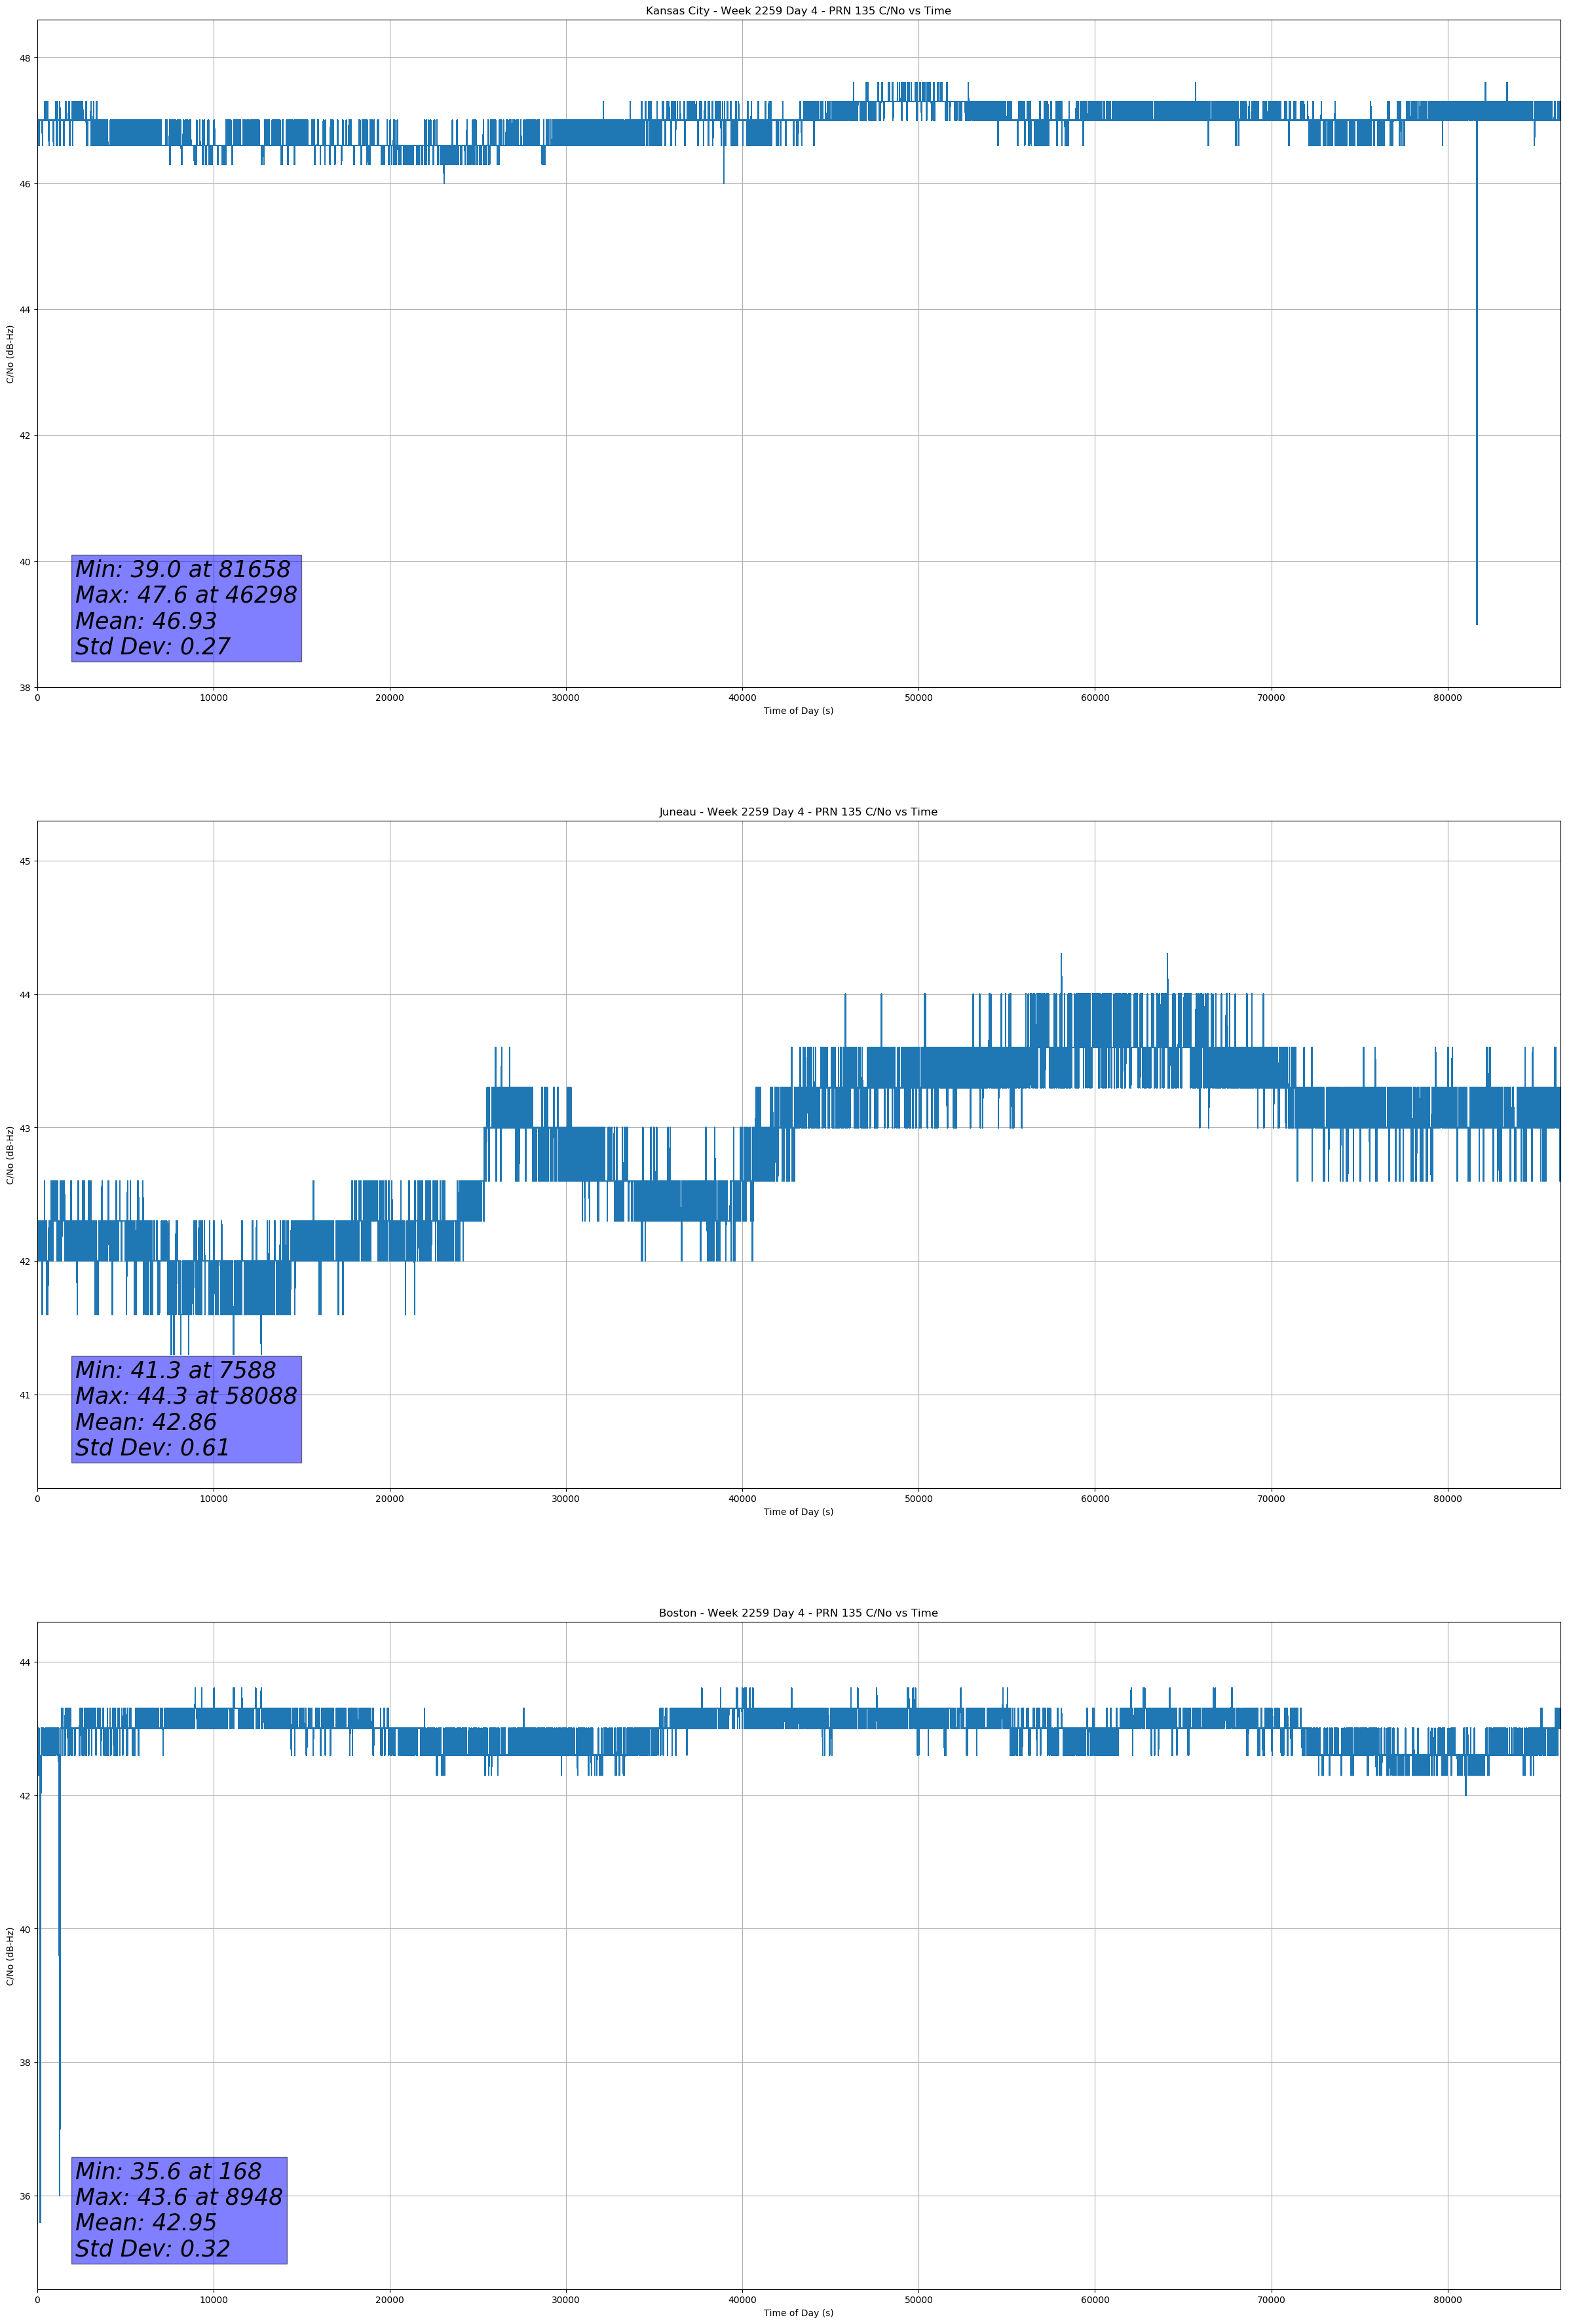Click the Boston 'C/No (dB-Hz)' y-axis label
This screenshot has width=1569, height=2324.
tap(10, 1956)
